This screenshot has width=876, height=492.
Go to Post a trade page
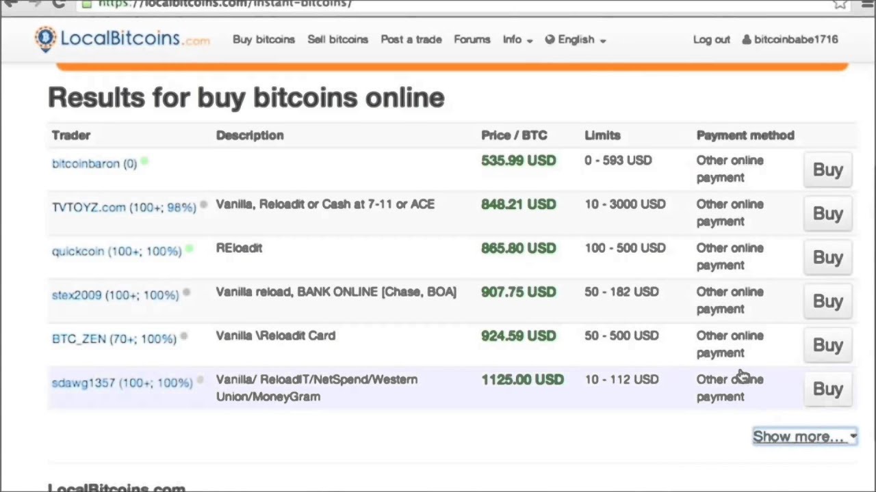411,40
